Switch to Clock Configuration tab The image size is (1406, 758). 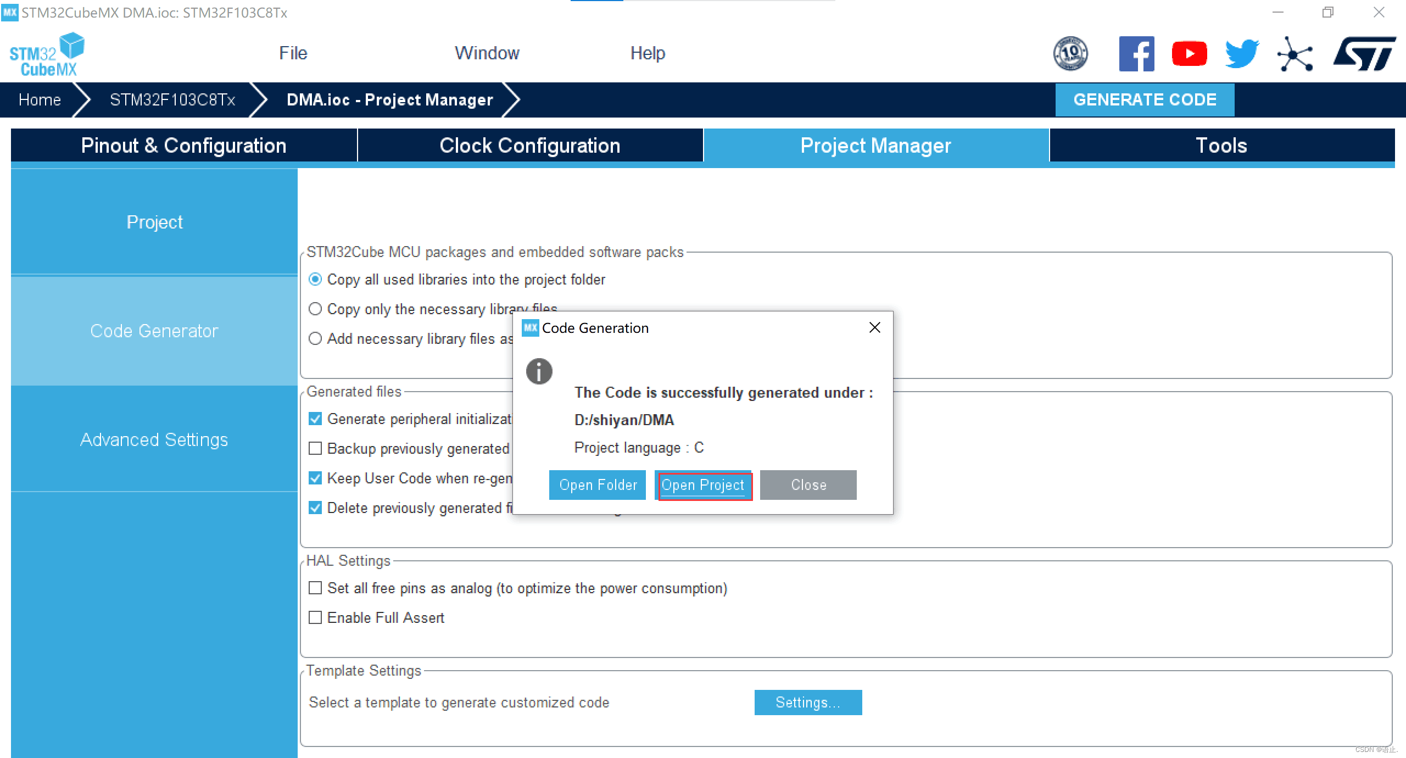click(530, 146)
